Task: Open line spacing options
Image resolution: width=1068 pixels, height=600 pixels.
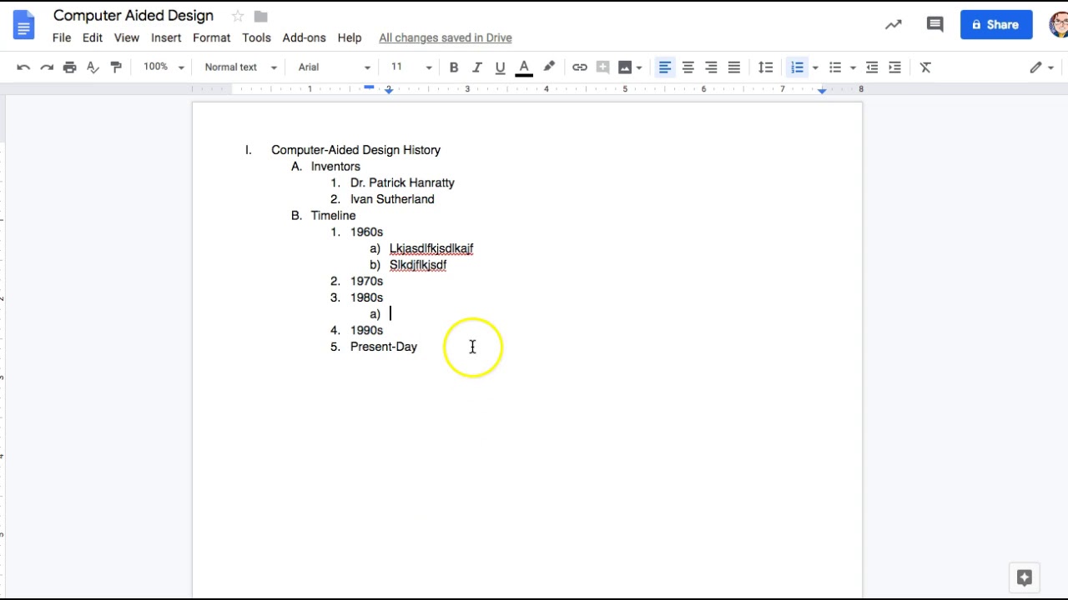Action: [765, 67]
